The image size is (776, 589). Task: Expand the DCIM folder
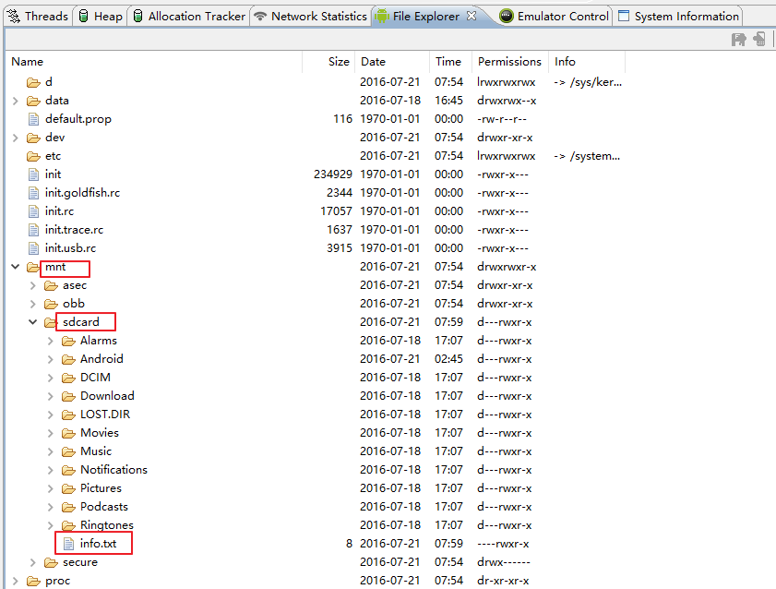click(x=51, y=378)
